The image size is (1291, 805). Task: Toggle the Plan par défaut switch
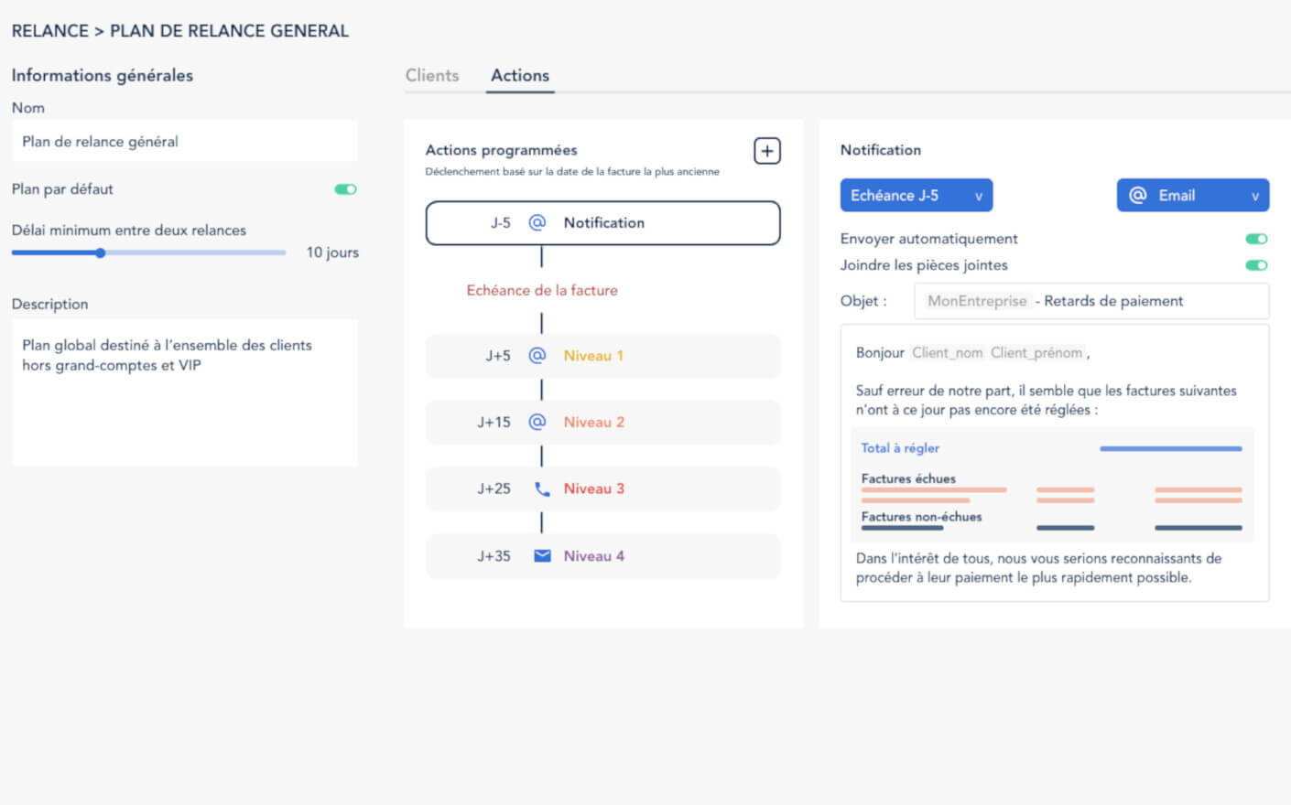(345, 189)
